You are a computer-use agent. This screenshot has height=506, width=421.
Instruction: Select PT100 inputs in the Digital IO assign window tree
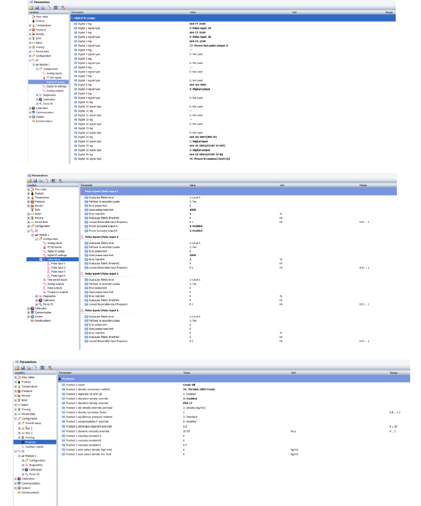coord(54,78)
